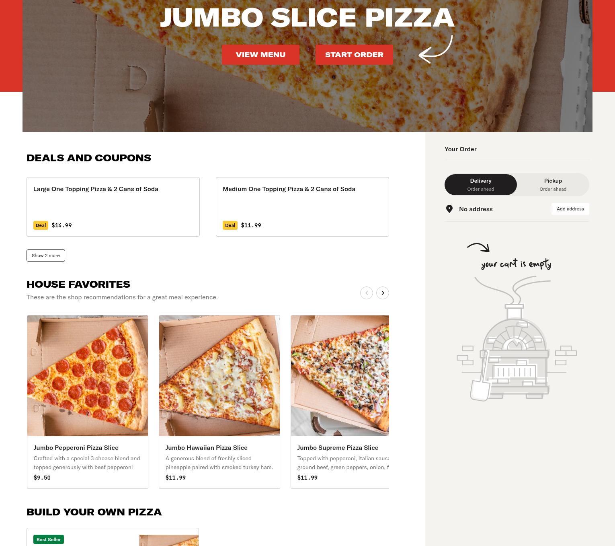Click the Jumbo Hawaiian Pizza Slice title
The height and width of the screenshot is (546, 615).
pyautogui.click(x=207, y=448)
